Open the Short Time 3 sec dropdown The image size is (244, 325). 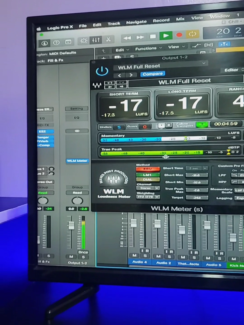tap(197, 168)
